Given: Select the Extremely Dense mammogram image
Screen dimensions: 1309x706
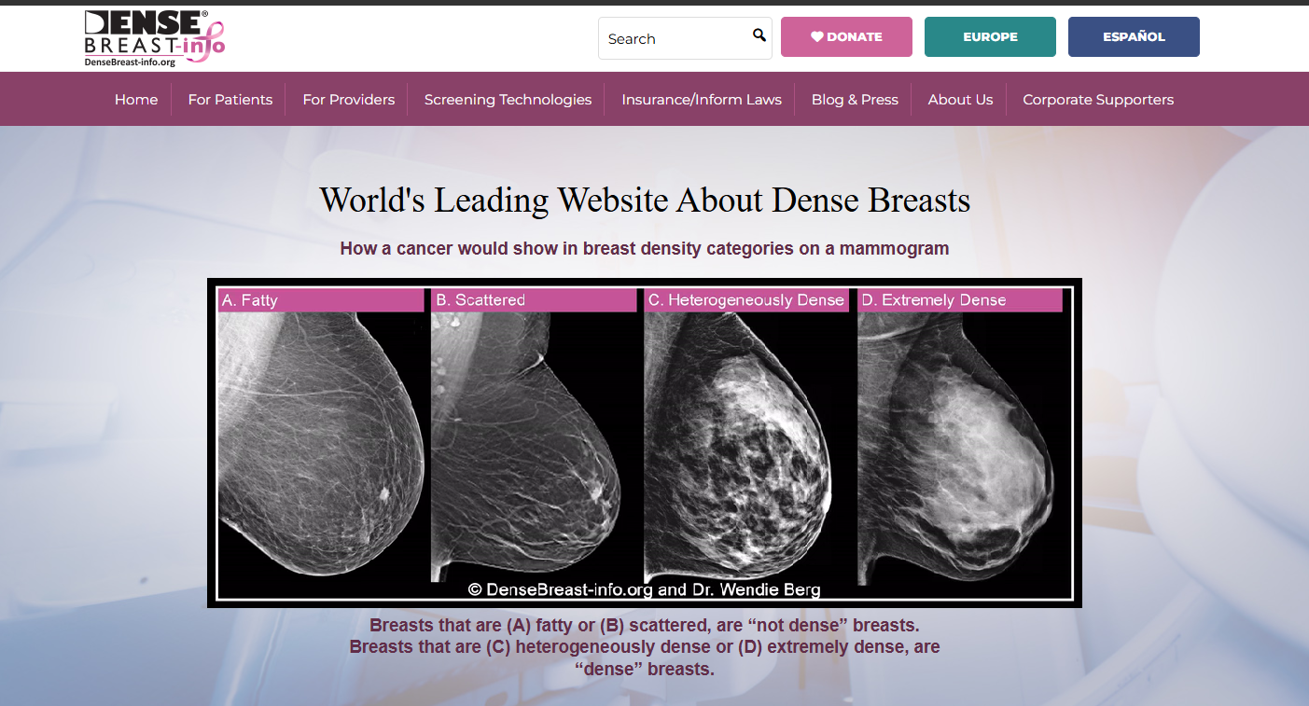Looking at the screenshot, I should pyautogui.click(x=961, y=438).
